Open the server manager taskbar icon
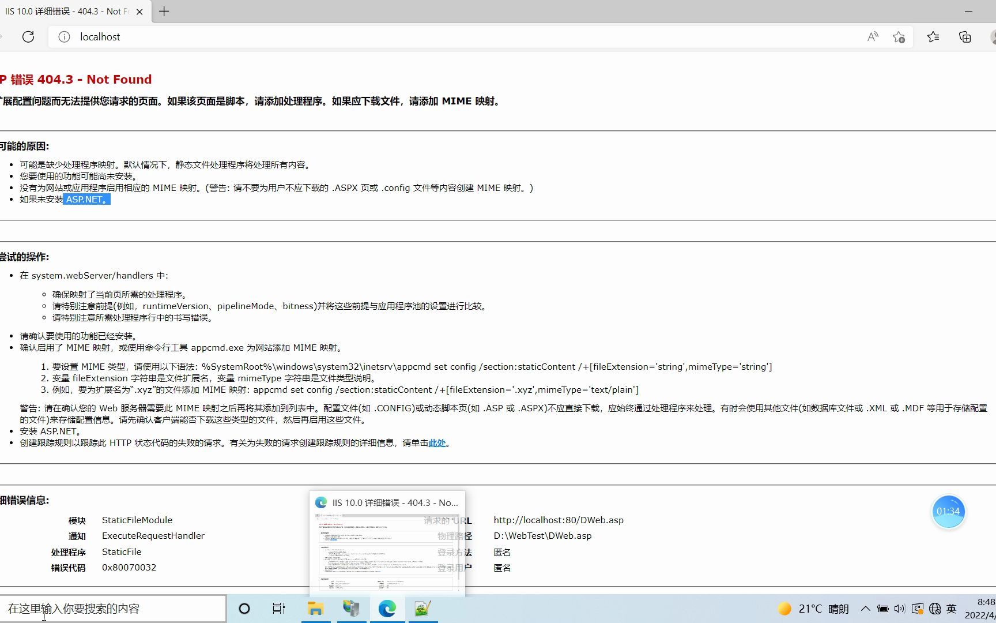This screenshot has width=996, height=623. [351, 609]
